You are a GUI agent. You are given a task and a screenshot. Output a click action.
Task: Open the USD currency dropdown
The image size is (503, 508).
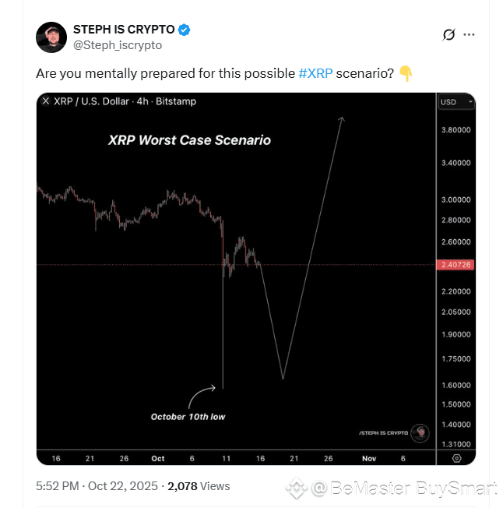tap(456, 102)
